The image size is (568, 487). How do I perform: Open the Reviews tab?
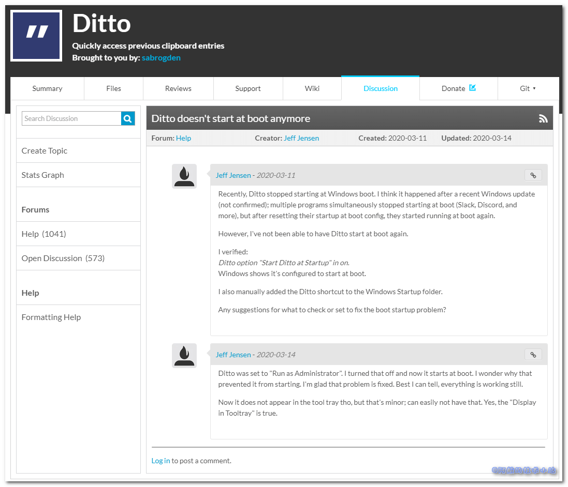click(x=178, y=88)
